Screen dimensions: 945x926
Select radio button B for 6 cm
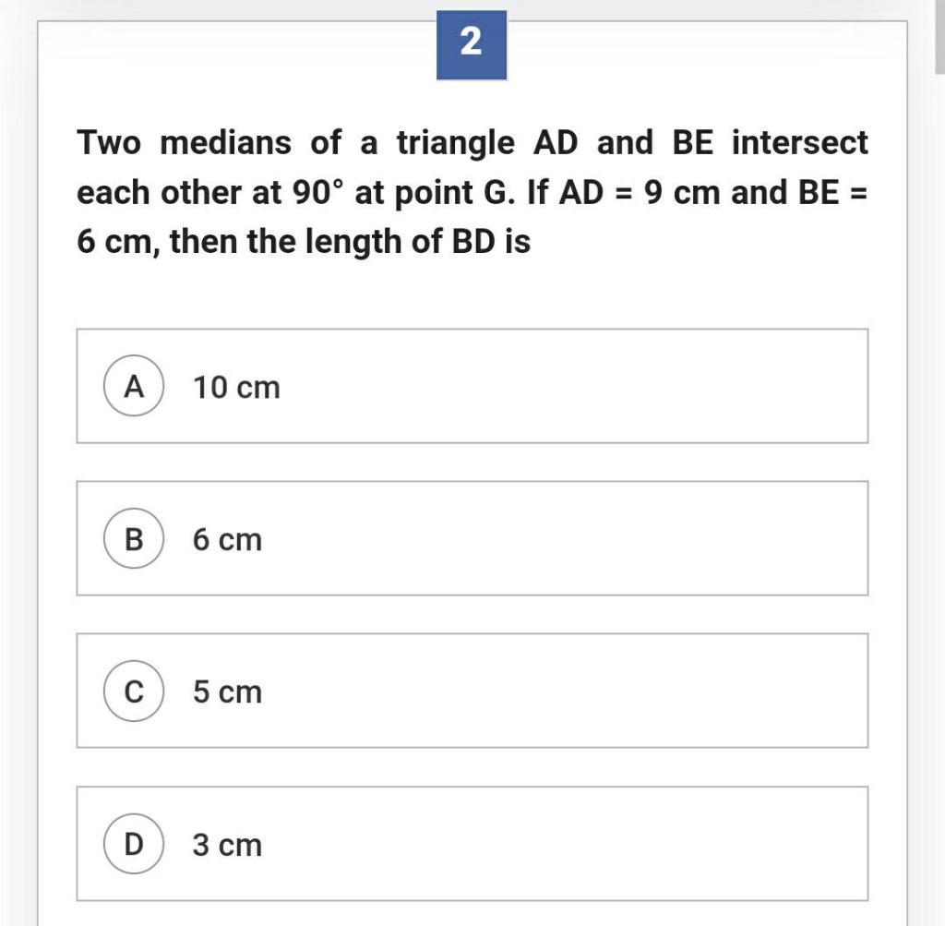134,538
